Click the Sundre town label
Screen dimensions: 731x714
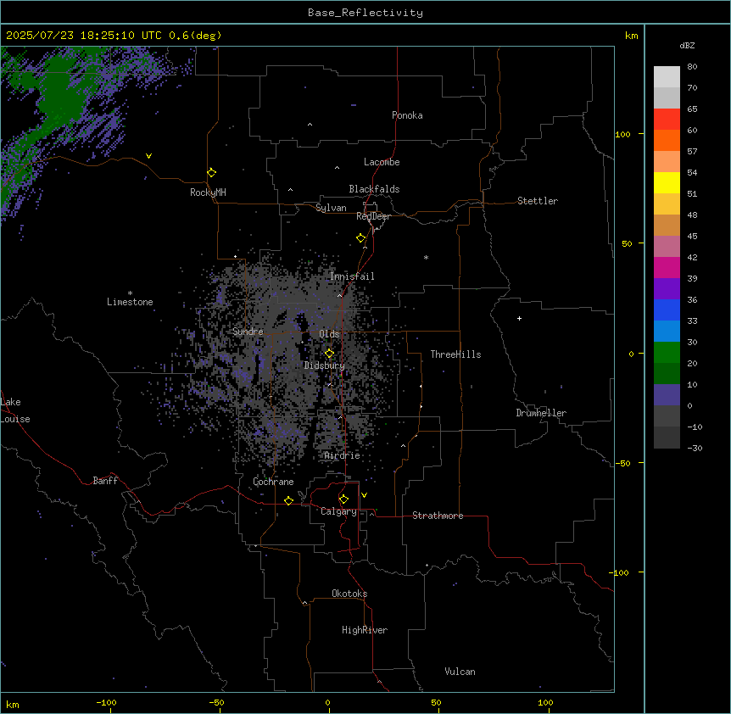click(x=248, y=332)
